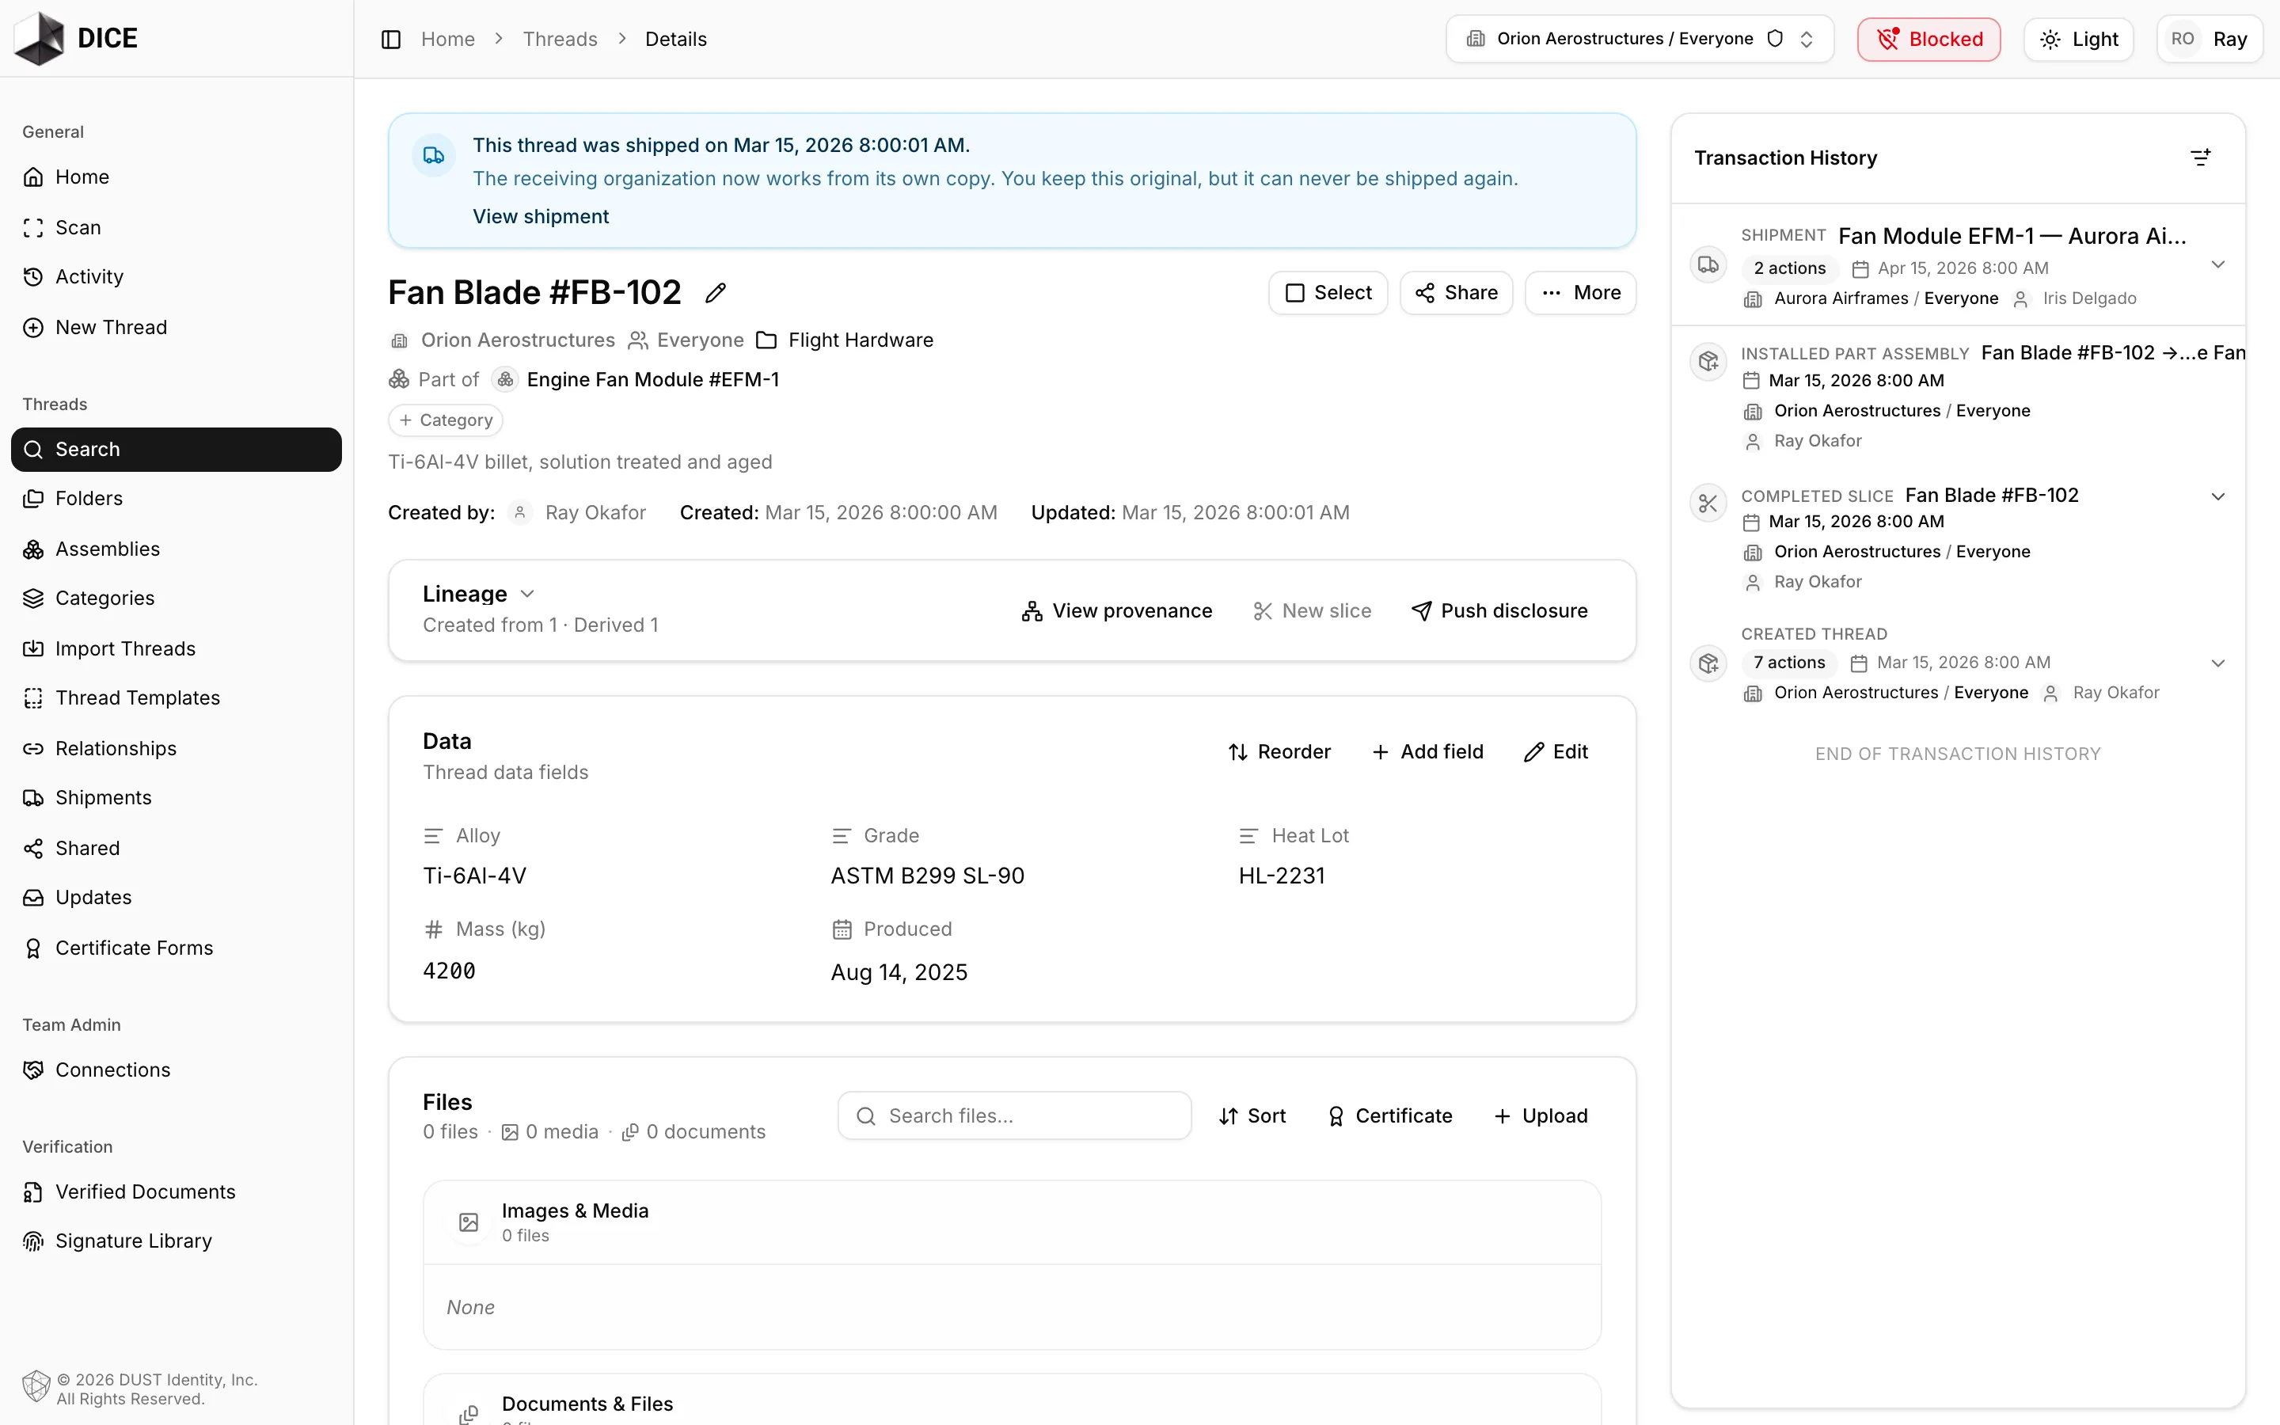Click the Ray Okafor creator avatar icon
Image resolution: width=2280 pixels, height=1425 pixels.
coord(520,513)
